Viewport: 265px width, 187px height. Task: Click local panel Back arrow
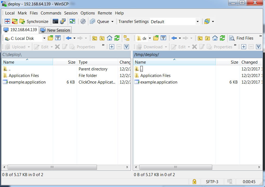pos(69,38)
